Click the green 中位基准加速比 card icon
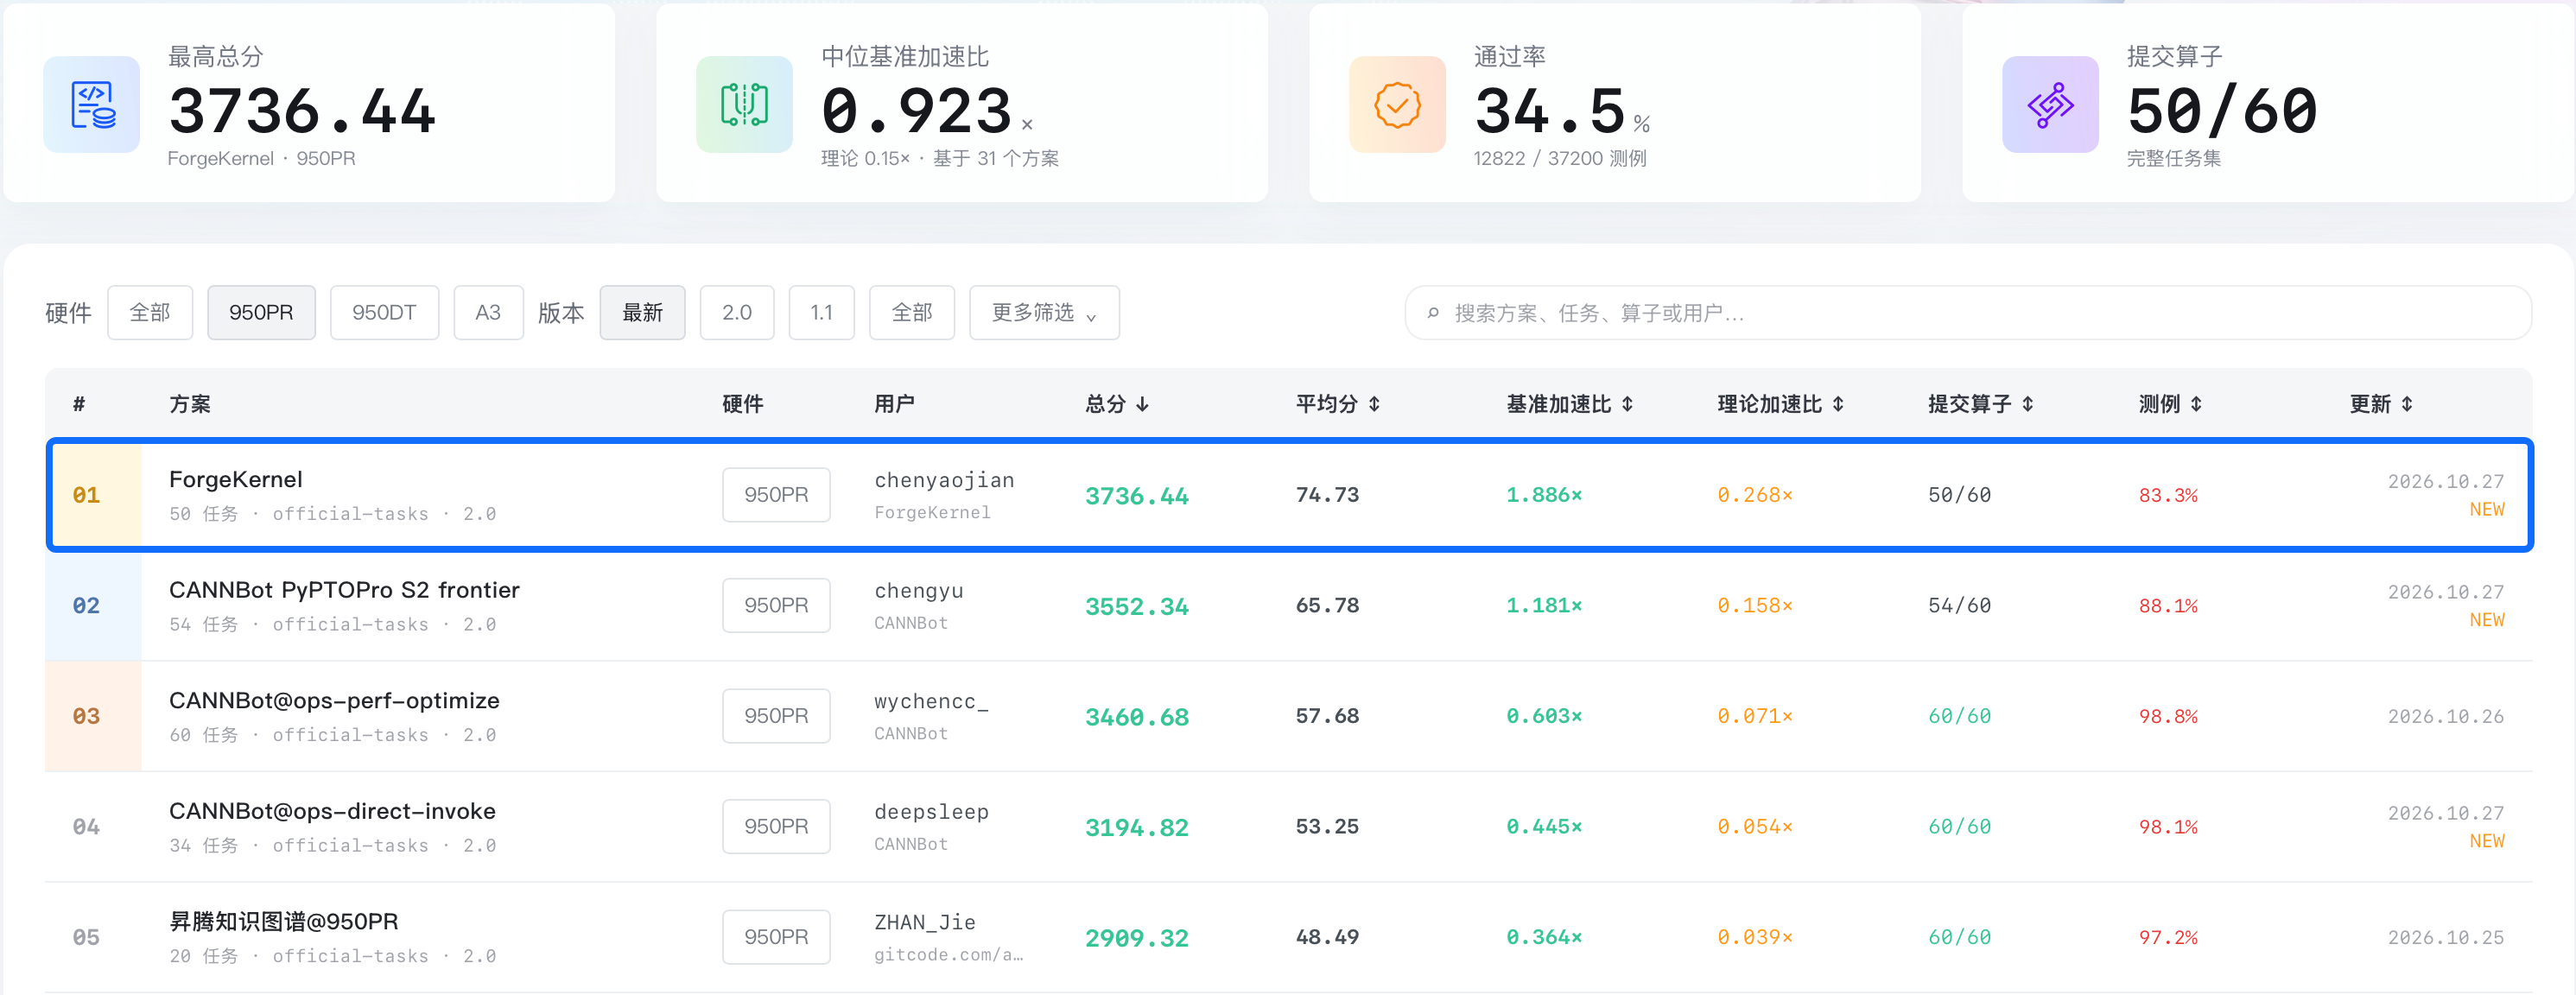2576x995 pixels. (x=744, y=105)
